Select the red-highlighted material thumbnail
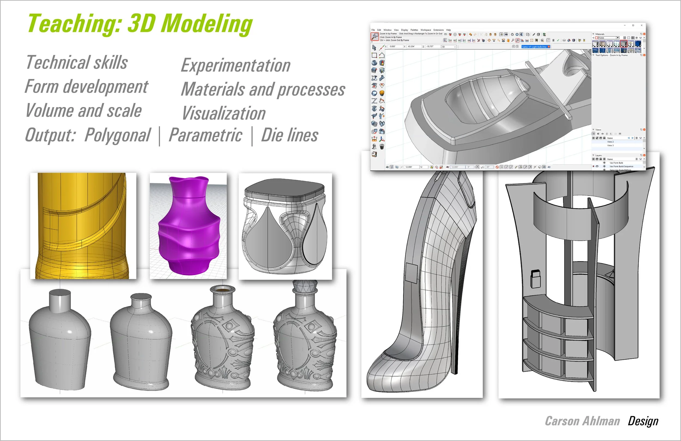The image size is (681, 441). point(624,44)
